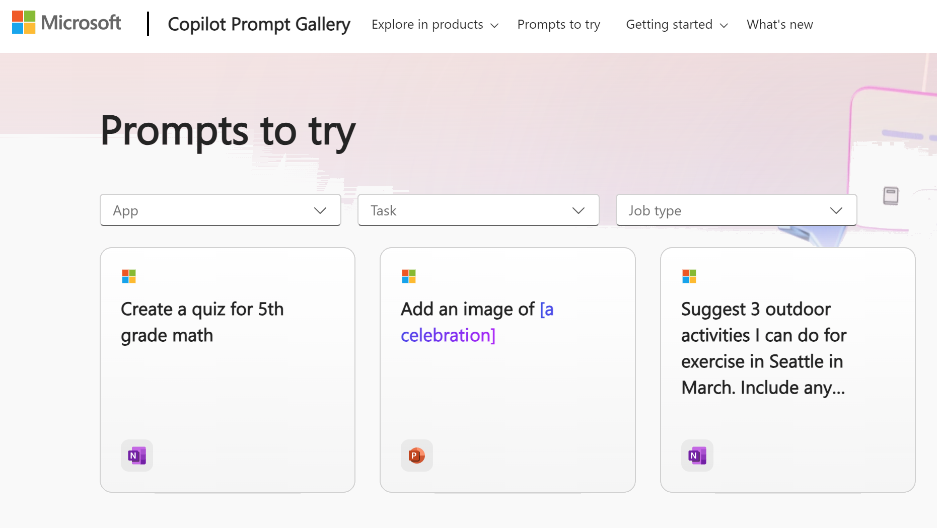Click the bookmark icon beside Job type
The image size is (937, 528).
[891, 196]
